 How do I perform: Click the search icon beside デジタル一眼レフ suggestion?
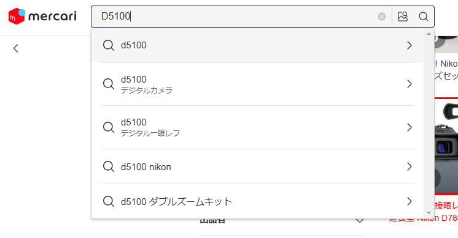pos(109,127)
